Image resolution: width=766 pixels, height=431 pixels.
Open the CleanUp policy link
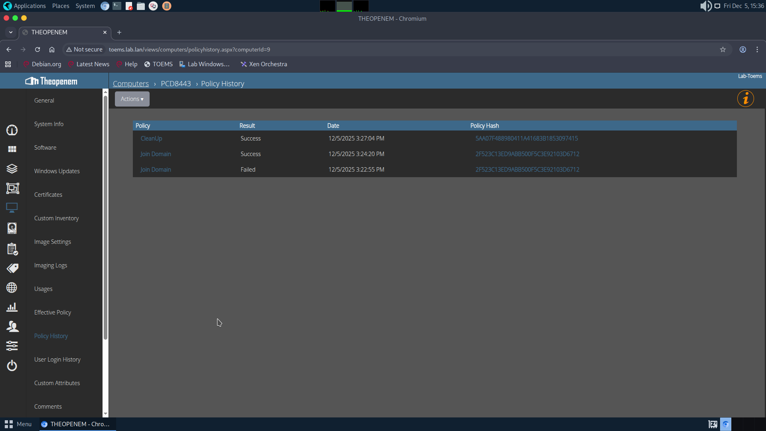click(x=151, y=138)
